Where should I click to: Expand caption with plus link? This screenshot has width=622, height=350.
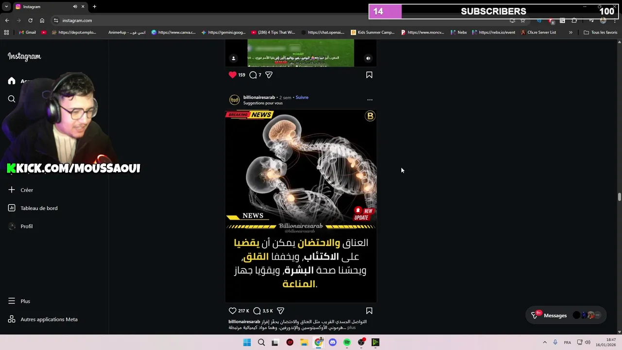(351, 328)
